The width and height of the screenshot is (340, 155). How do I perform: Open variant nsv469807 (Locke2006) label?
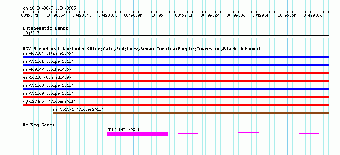47,69
